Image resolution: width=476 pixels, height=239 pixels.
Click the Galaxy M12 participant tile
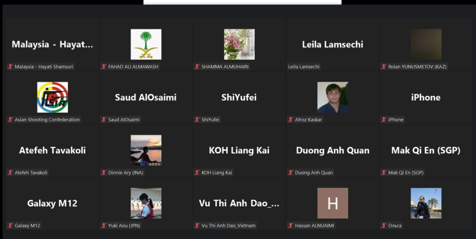point(52,204)
